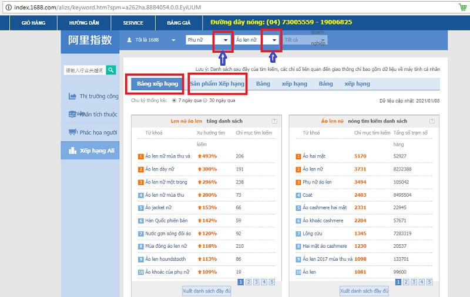This screenshot has width=470, height=297.
Task: Select the 7 ngày qua radio button
Action: [174, 100]
